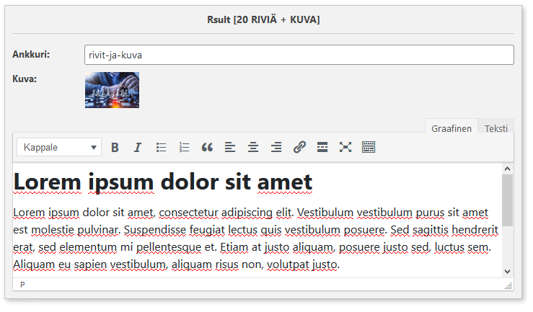This screenshot has height=312, width=533.
Task: Open the Kappale format dropdown
Action: pyautogui.click(x=59, y=147)
